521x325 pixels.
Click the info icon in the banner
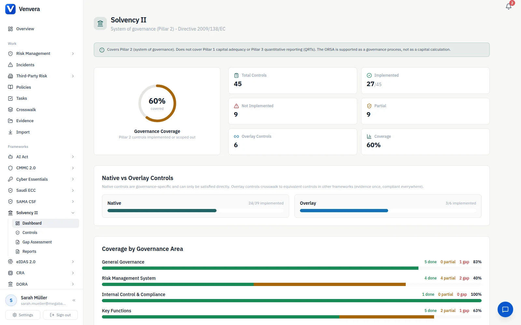pyautogui.click(x=102, y=50)
